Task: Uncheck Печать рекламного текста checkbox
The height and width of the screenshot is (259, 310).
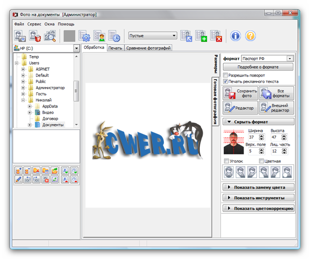Action: (225, 81)
